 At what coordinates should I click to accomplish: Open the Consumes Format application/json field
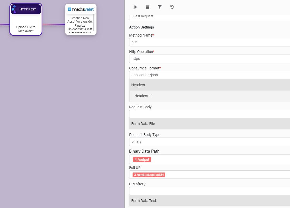point(209,75)
